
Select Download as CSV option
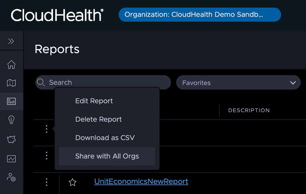coord(105,138)
